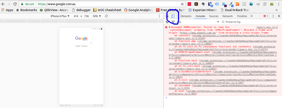Open the orange k extension icon

click(196, 4)
